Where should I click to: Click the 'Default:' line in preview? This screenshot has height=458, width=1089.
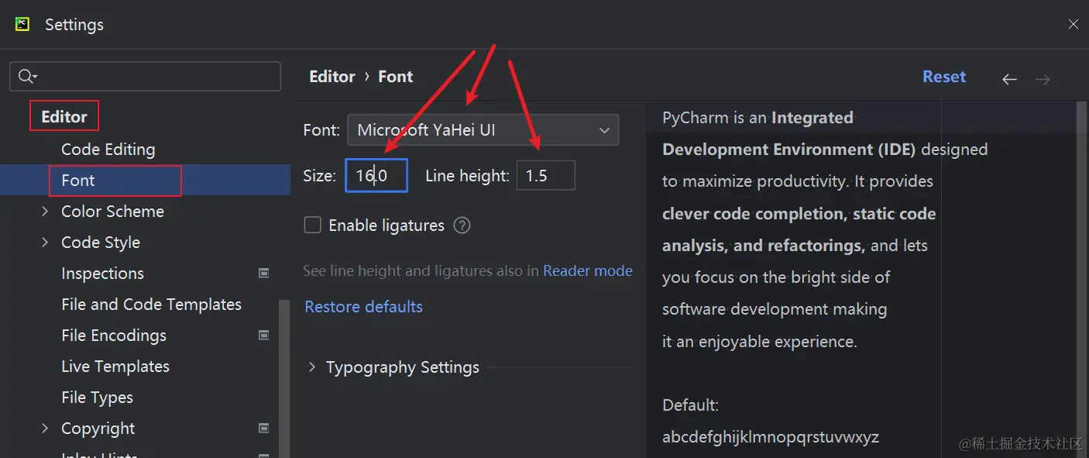[x=691, y=405]
